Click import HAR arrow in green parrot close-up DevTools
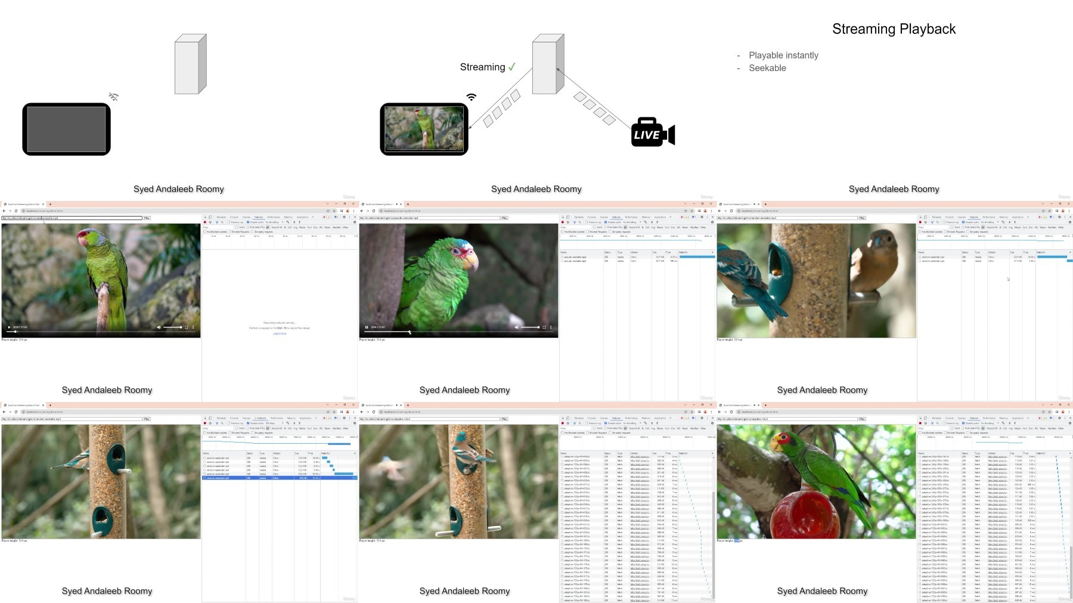Image resolution: width=1073 pixels, height=603 pixels. coord(652,222)
